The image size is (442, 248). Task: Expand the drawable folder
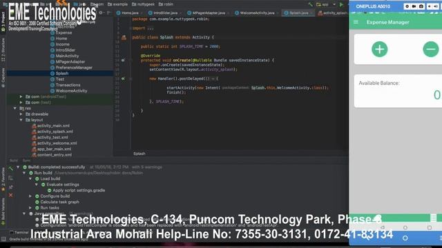(21, 114)
